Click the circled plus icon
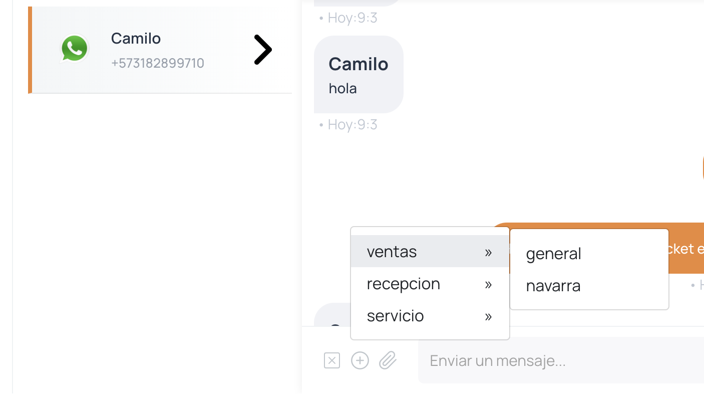Viewport: 704px width, 396px height. (360, 360)
